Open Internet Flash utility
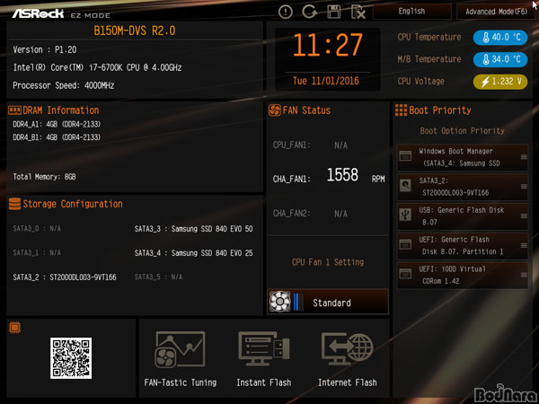Screen dimensions: 539x404 click(347, 359)
